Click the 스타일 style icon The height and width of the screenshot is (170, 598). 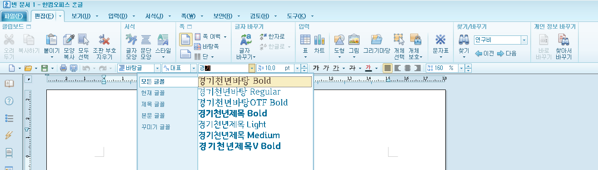(x=163, y=40)
